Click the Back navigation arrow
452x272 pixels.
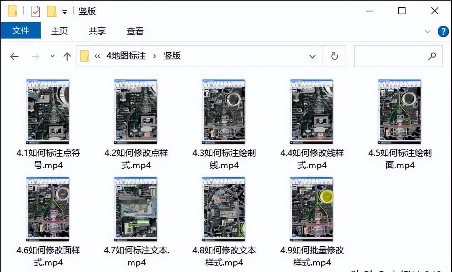click(x=14, y=56)
